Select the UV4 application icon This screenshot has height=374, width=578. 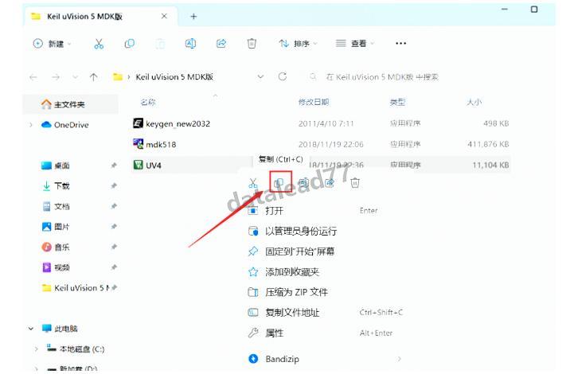[138, 165]
